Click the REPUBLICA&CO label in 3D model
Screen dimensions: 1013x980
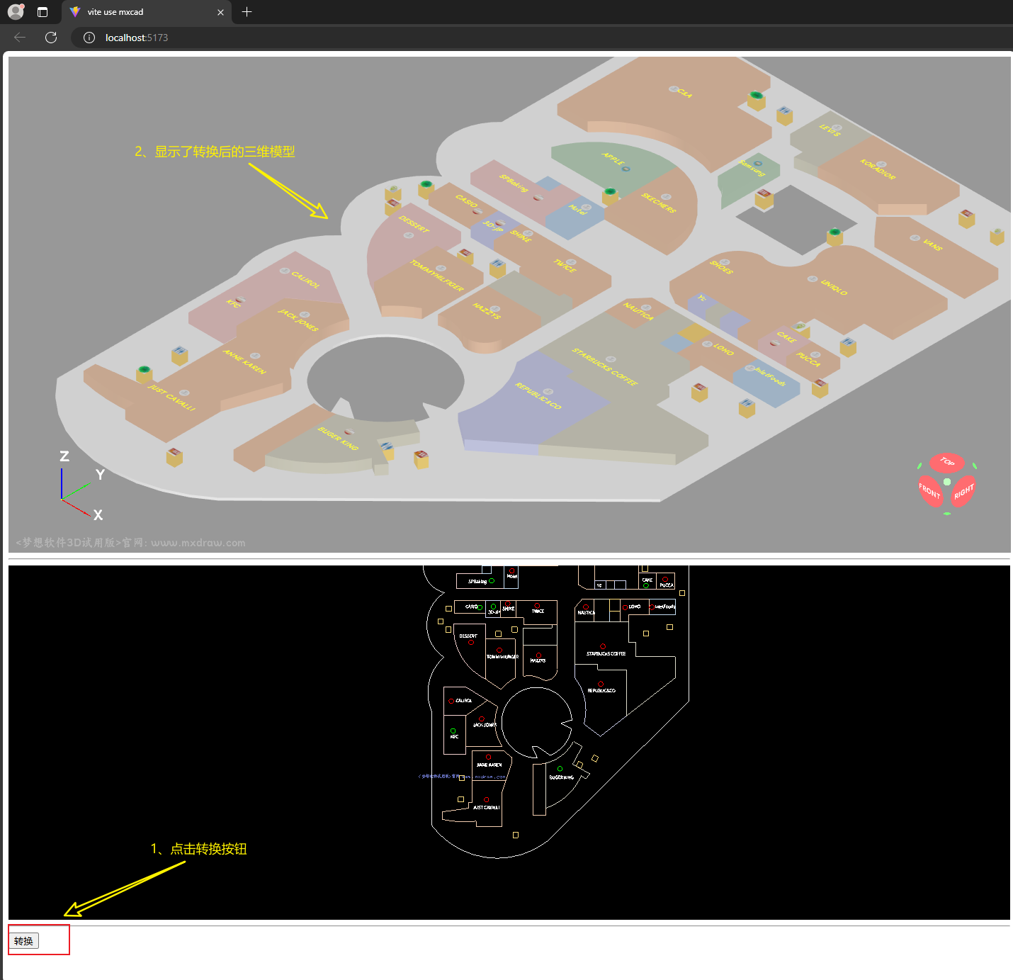tap(538, 396)
